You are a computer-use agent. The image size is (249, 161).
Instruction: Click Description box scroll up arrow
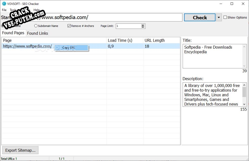coord(244,85)
